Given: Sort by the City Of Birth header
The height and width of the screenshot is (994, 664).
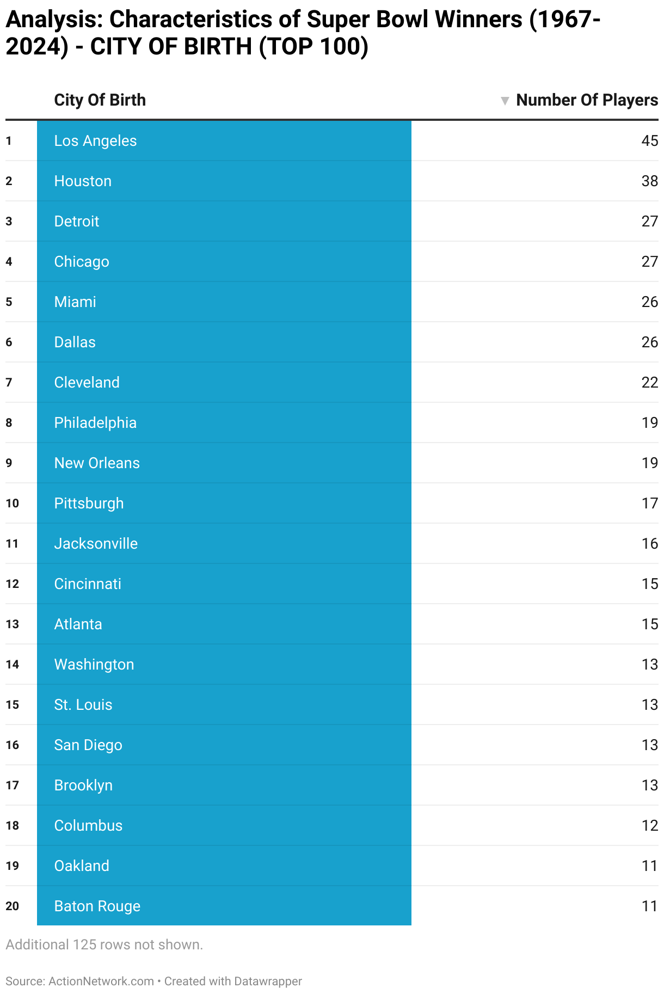Looking at the screenshot, I should coord(100,100).
